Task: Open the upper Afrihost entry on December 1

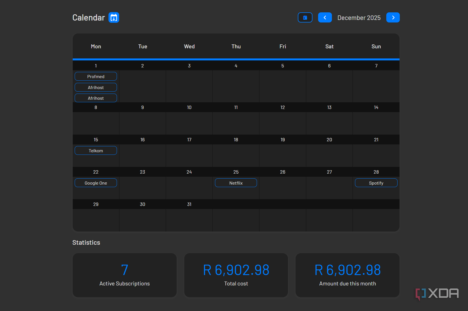Action: coord(96,87)
